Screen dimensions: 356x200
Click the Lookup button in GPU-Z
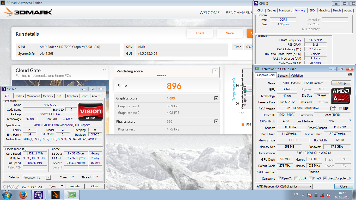[x=341, y=83]
